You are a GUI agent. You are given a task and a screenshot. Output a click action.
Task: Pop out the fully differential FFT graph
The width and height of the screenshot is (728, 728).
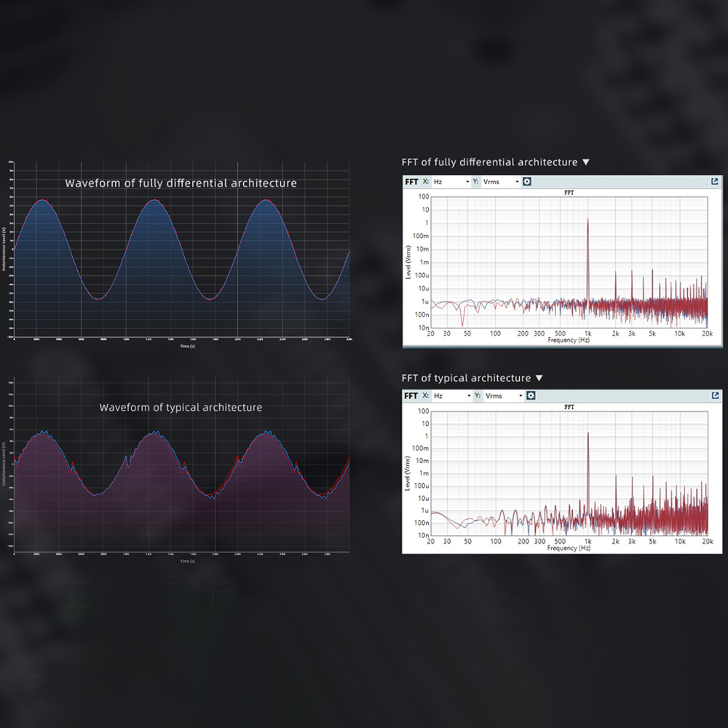(x=714, y=181)
